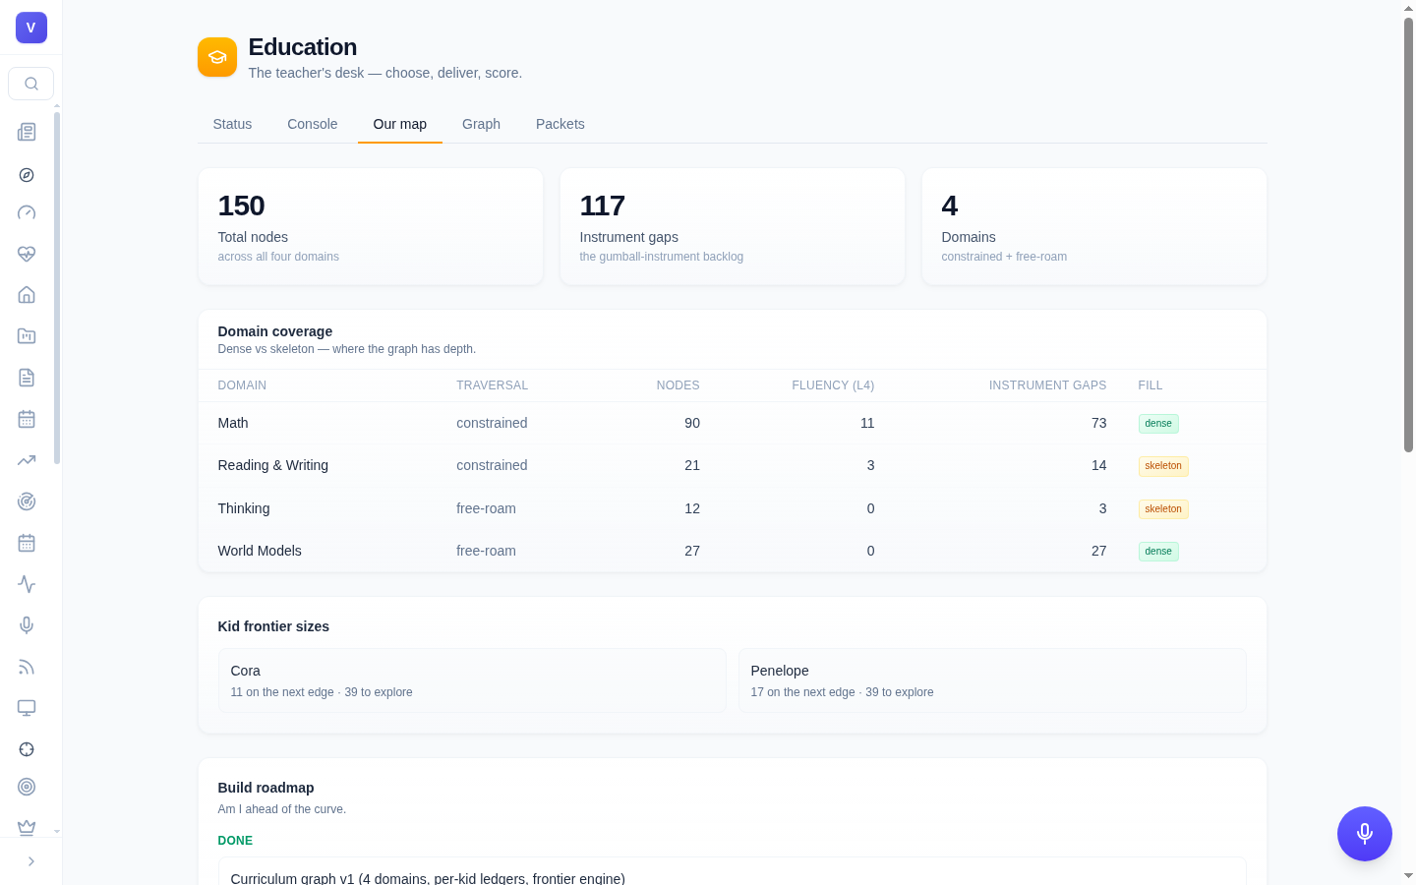The width and height of the screenshot is (1416, 885).
Task: Click the V workspace logo
Action: click(x=31, y=28)
